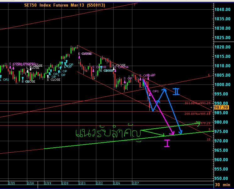
Task: Select the blue Roman numeral II marker
Action: (x=176, y=92)
